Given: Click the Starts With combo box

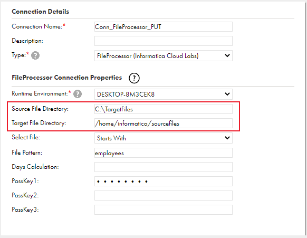Looking at the screenshot, I should 164,138.
